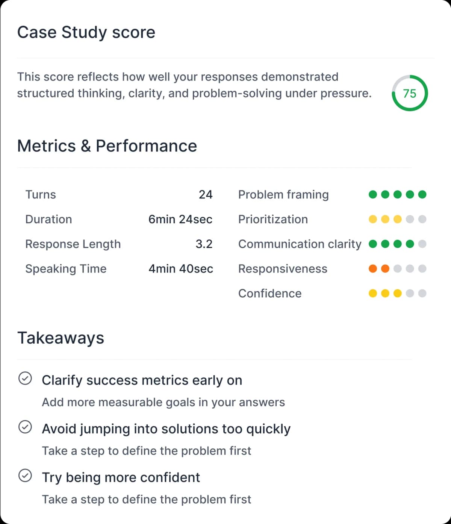The height and width of the screenshot is (524, 451).
Task: Select the first yellow Prioritization dot
Action: pos(372,219)
